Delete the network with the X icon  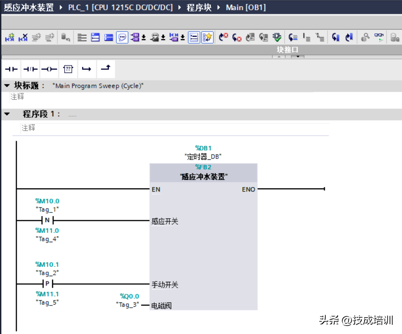pos(23,37)
